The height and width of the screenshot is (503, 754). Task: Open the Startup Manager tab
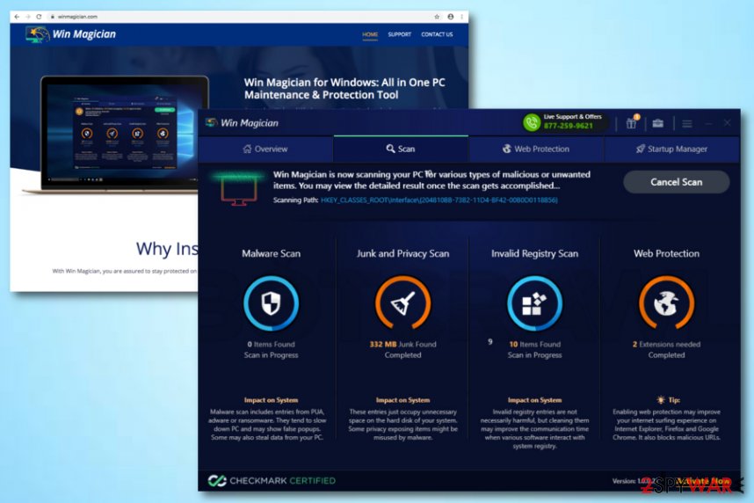[x=670, y=149]
